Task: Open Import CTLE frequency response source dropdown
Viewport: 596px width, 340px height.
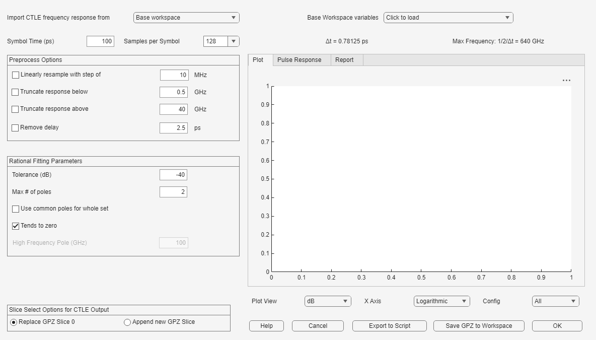Action: coord(186,18)
